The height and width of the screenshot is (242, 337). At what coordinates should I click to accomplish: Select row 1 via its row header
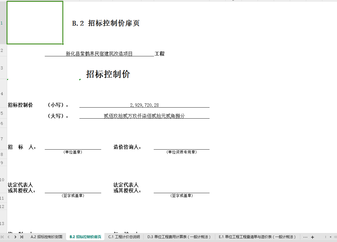3,23
